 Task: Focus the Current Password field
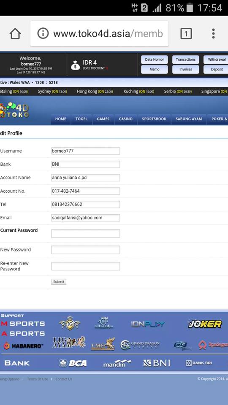click(86, 233)
